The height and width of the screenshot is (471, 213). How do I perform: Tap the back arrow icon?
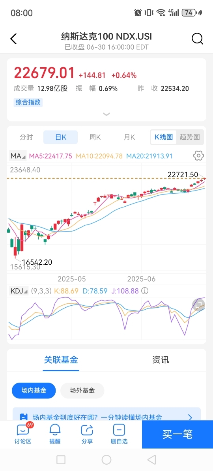(13, 39)
